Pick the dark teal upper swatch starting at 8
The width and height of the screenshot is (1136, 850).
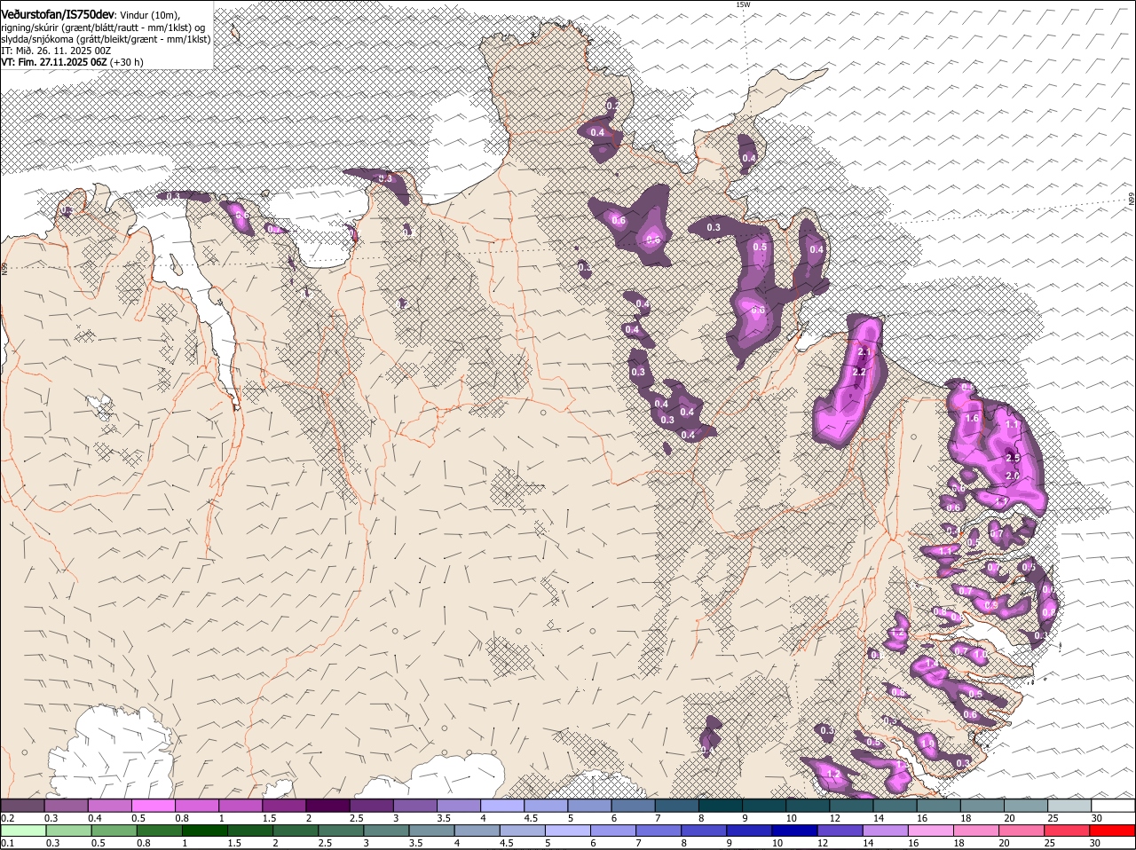point(719,806)
